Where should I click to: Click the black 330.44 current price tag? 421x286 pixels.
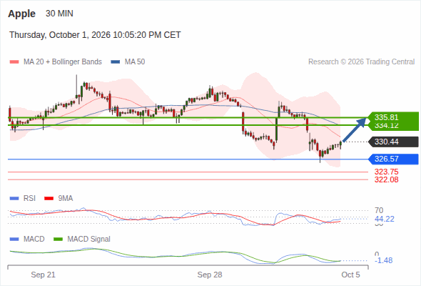pos(393,142)
